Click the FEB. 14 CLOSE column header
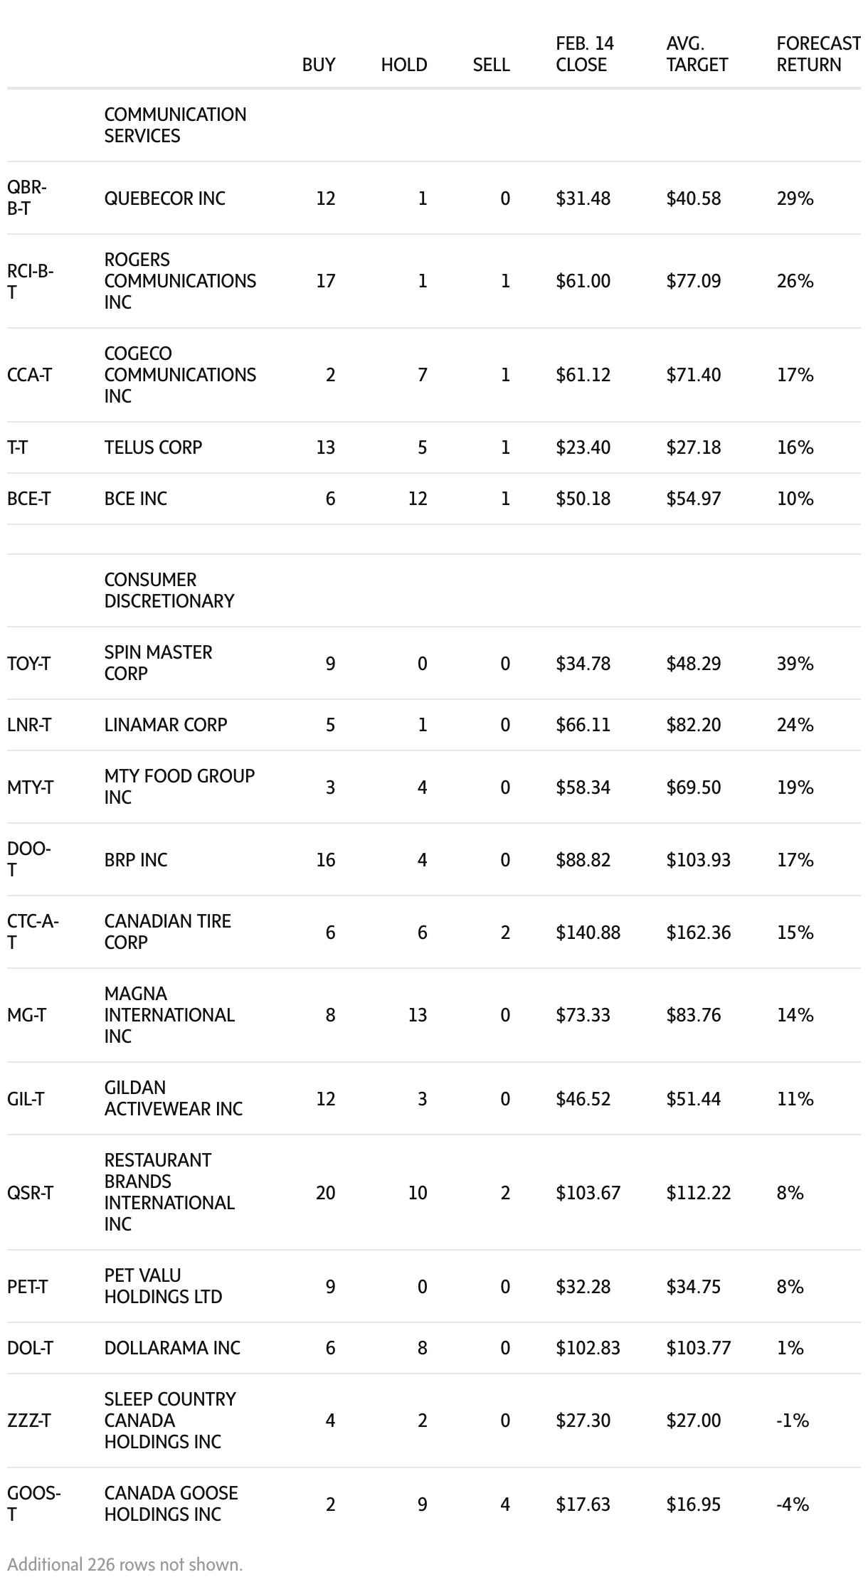 pyautogui.click(x=584, y=54)
